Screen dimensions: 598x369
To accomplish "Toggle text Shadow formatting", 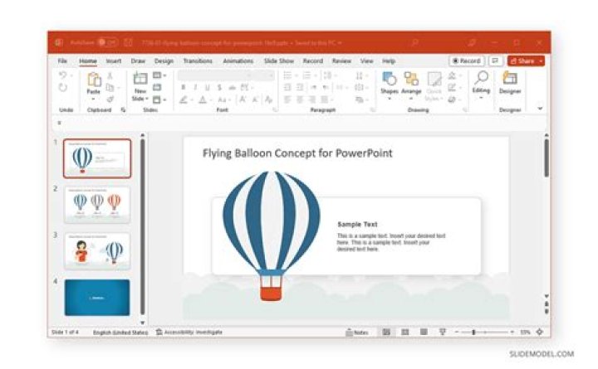I will tap(219, 88).
